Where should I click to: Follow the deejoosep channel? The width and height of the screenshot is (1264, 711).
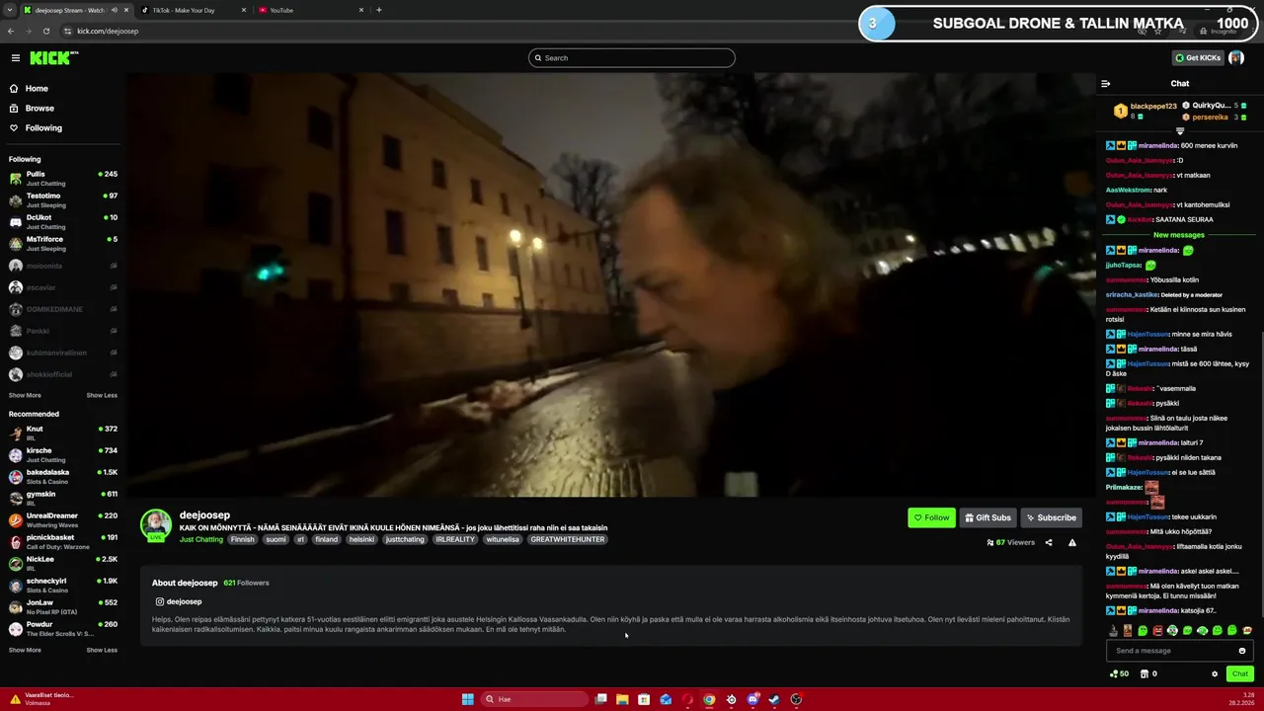tap(931, 517)
